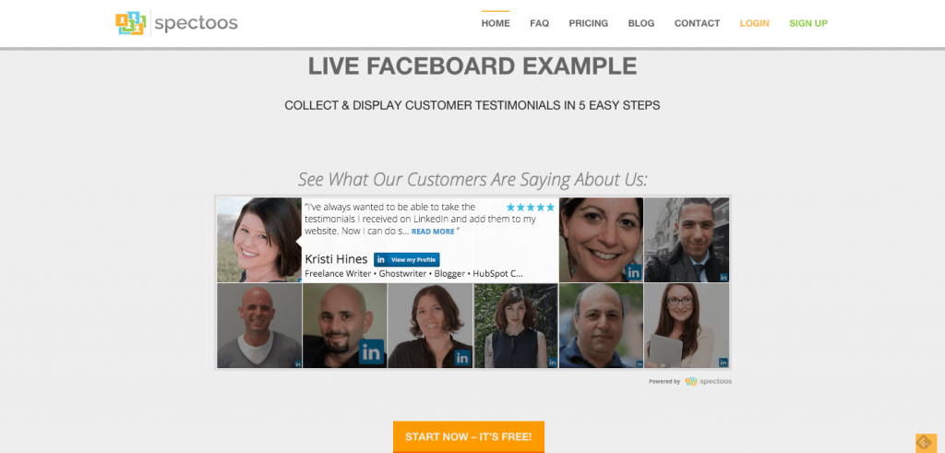Click the LinkedIn icon on smiling woman's top photo

[633, 272]
